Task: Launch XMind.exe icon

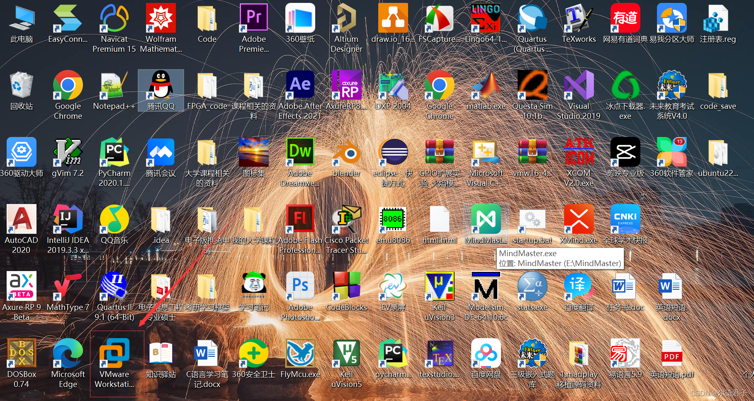Action: point(579,219)
